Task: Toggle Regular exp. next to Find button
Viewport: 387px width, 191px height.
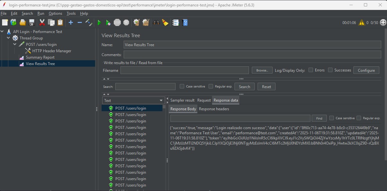Action: click(x=359, y=118)
